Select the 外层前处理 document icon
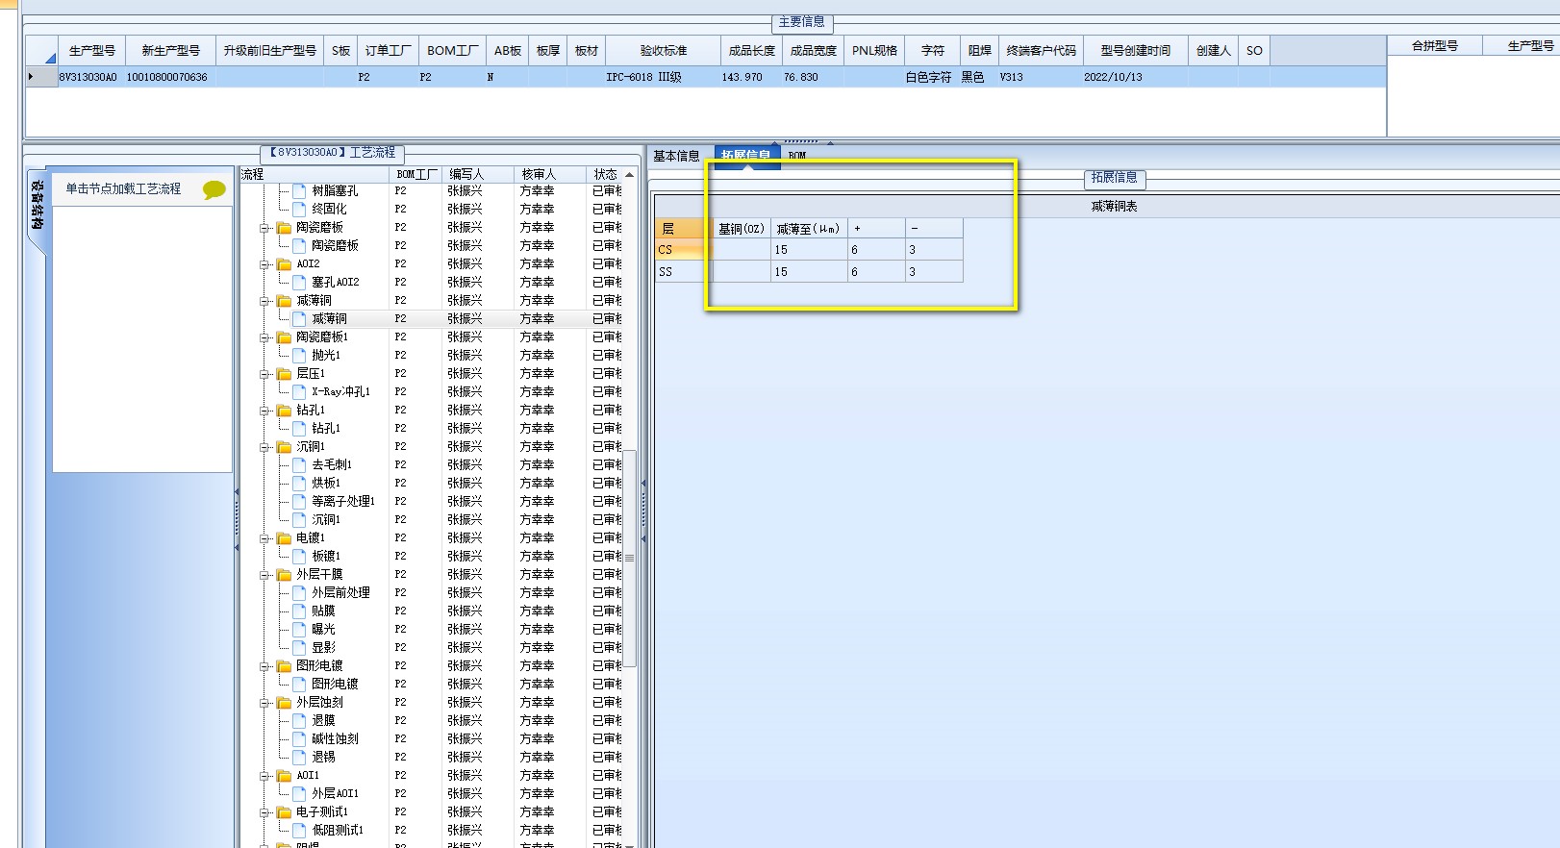1560x848 pixels. (x=299, y=593)
